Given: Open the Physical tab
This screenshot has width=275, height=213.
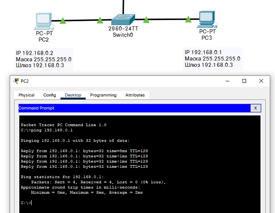Looking at the screenshot, I should point(26,95).
